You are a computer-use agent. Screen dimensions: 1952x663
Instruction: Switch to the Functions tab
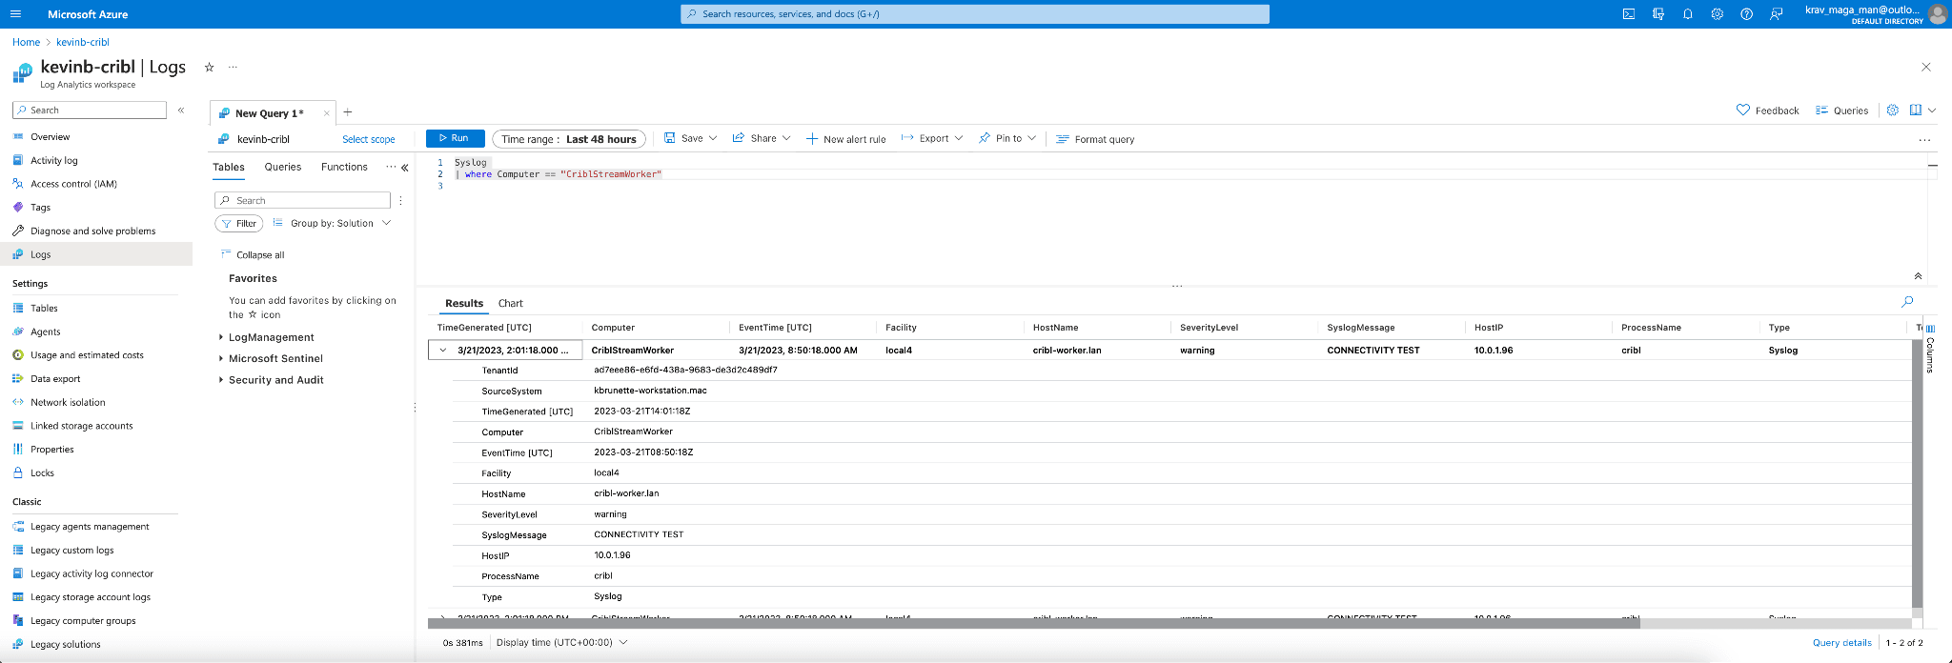(344, 168)
